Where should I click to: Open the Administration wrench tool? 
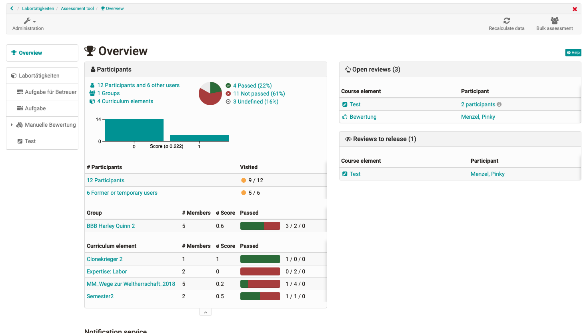(x=28, y=21)
